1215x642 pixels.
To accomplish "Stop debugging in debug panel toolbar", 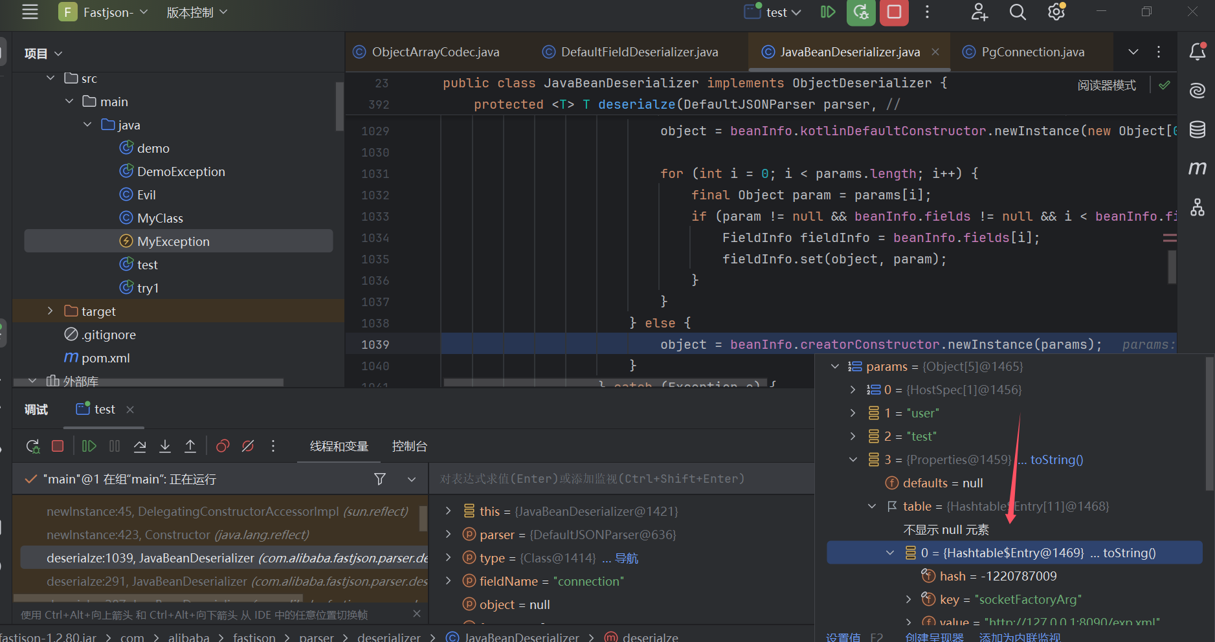I will coord(58,446).
